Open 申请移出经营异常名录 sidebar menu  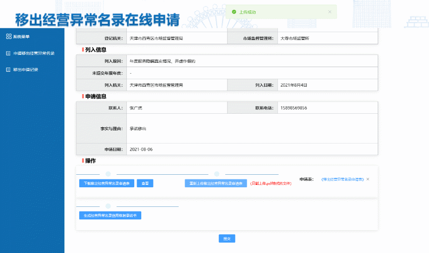tap(34, 53)
